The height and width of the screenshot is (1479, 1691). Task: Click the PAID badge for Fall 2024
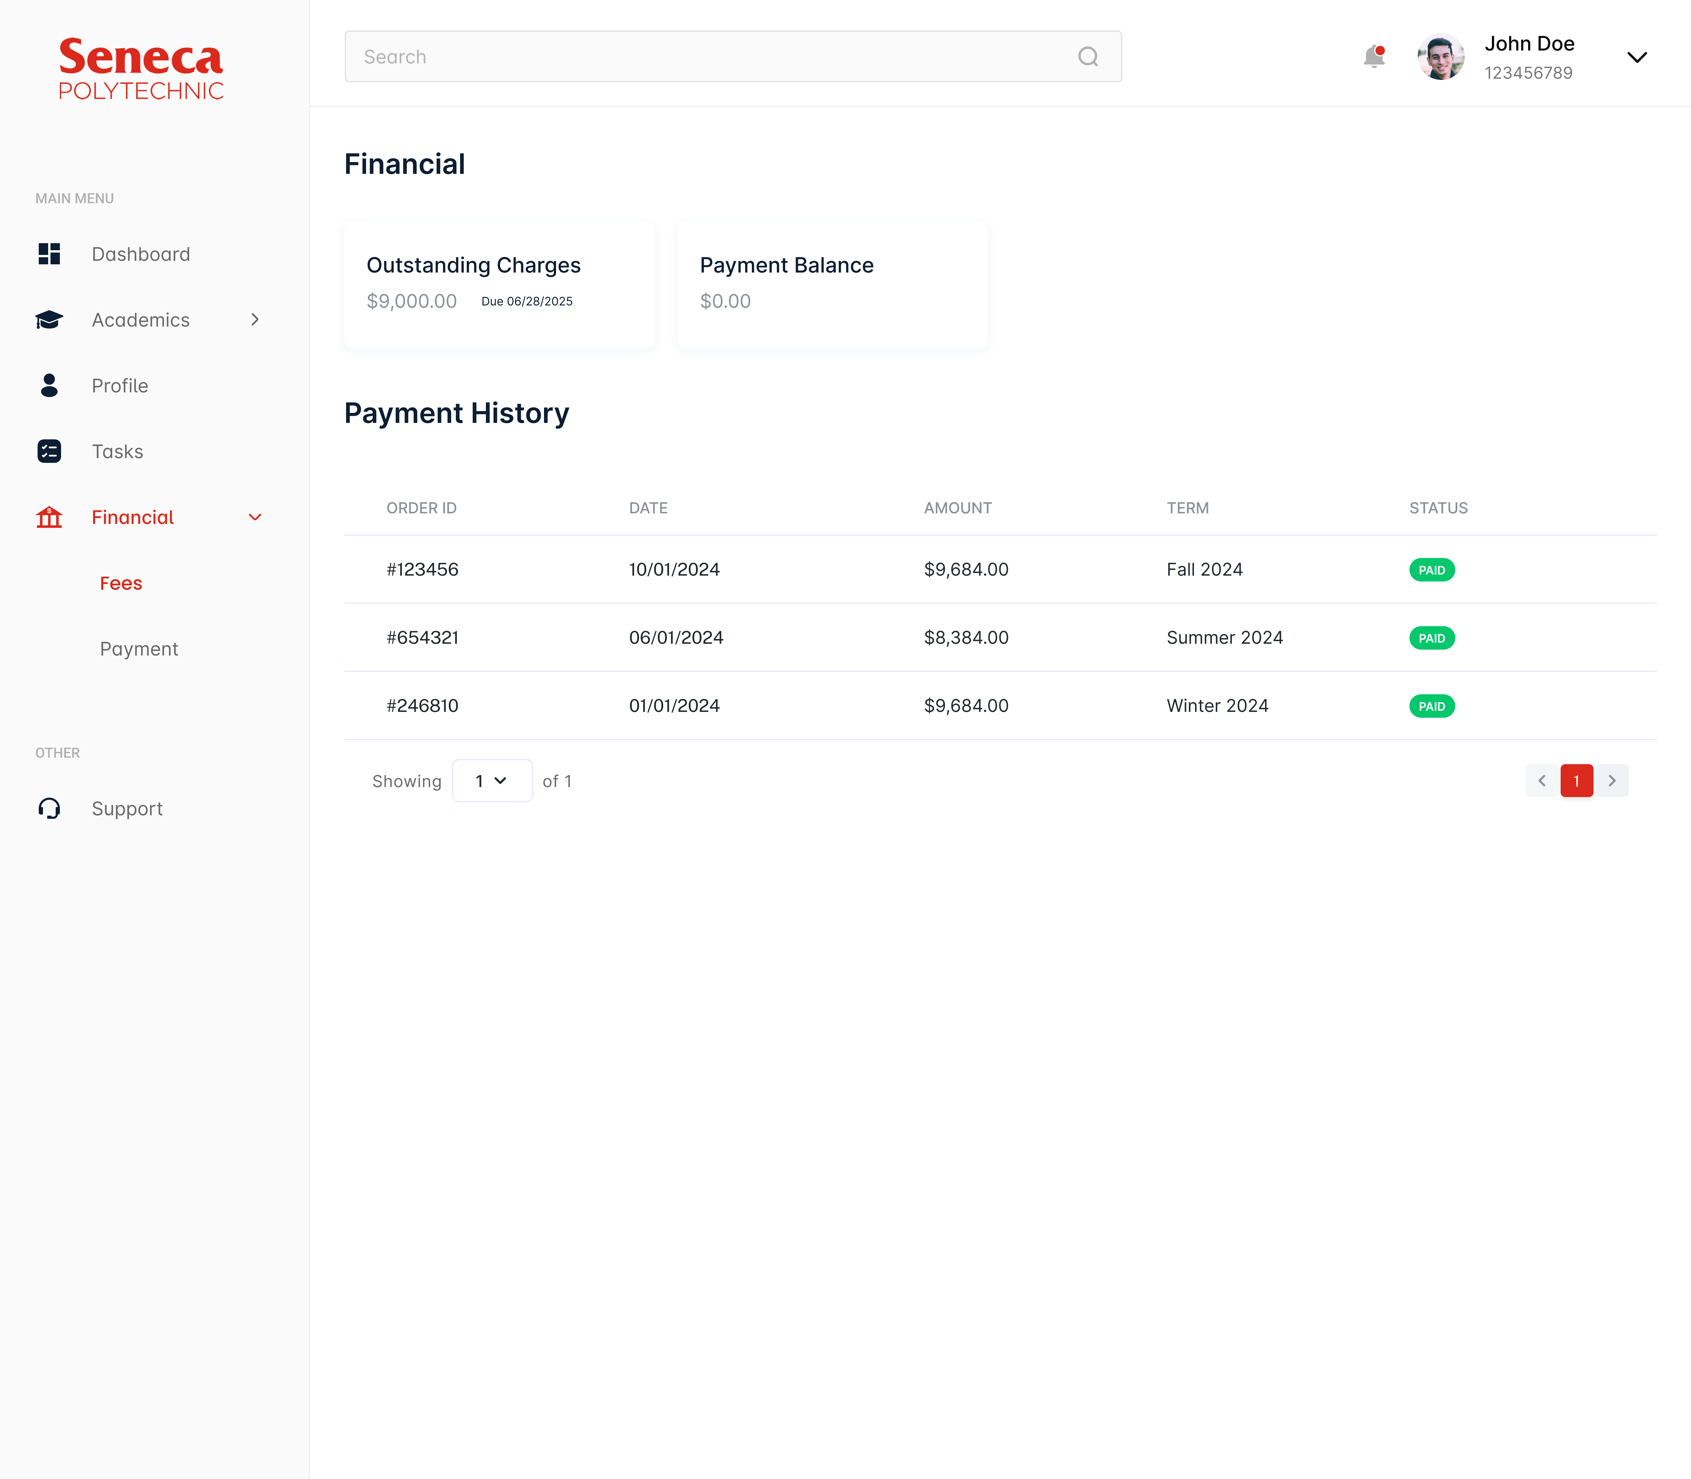(1432, 570)
